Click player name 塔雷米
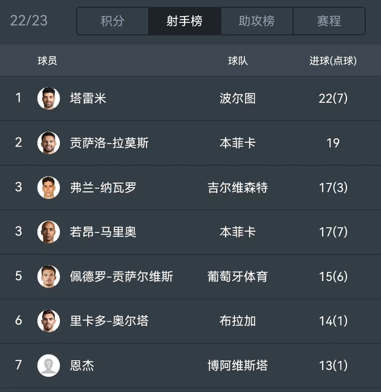Viewport: 381px width, 392px height. point(88,98)
